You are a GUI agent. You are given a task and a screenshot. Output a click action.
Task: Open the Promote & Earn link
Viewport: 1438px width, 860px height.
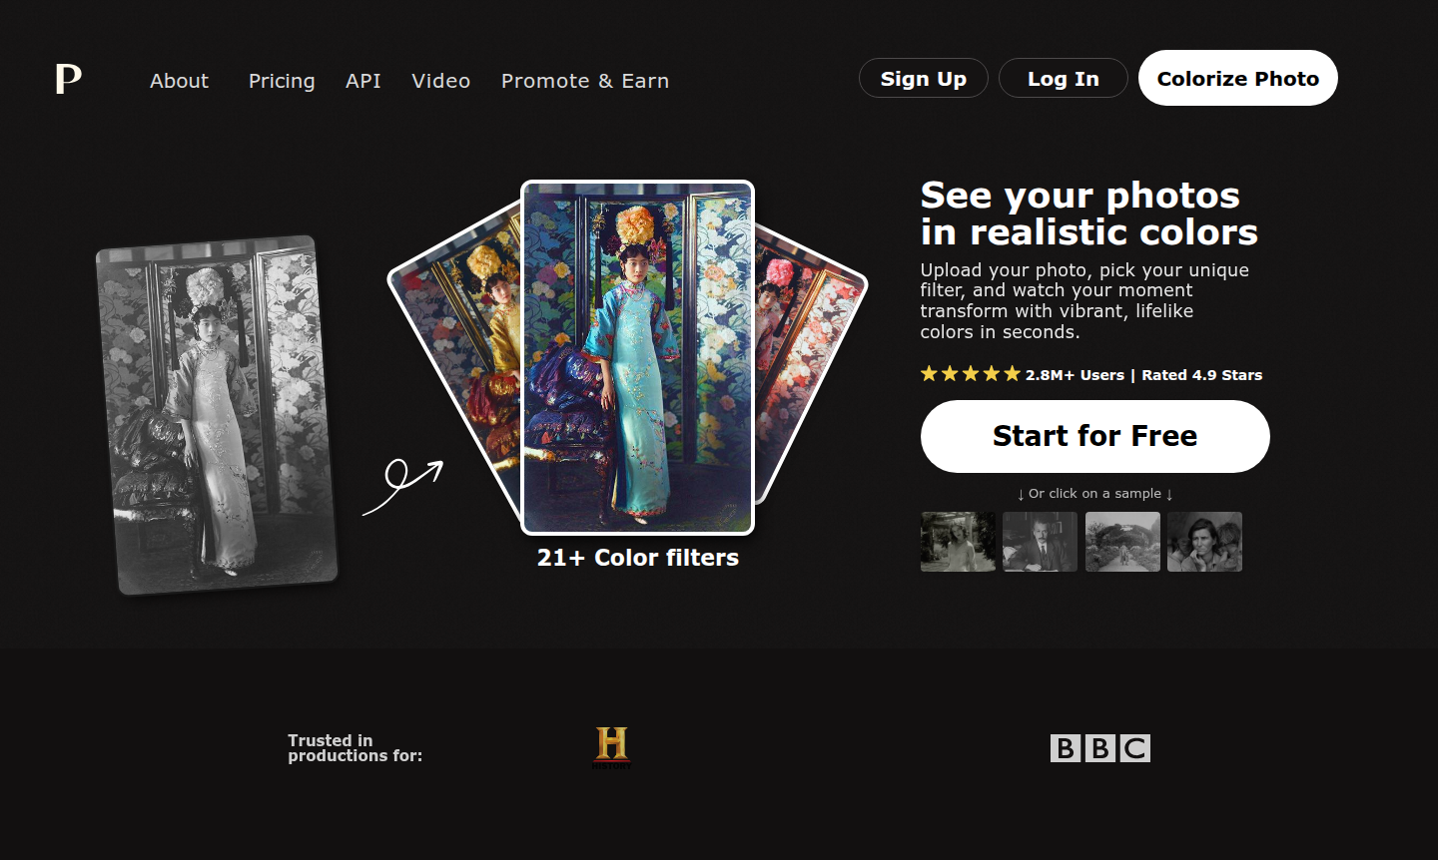pos(584,81)
